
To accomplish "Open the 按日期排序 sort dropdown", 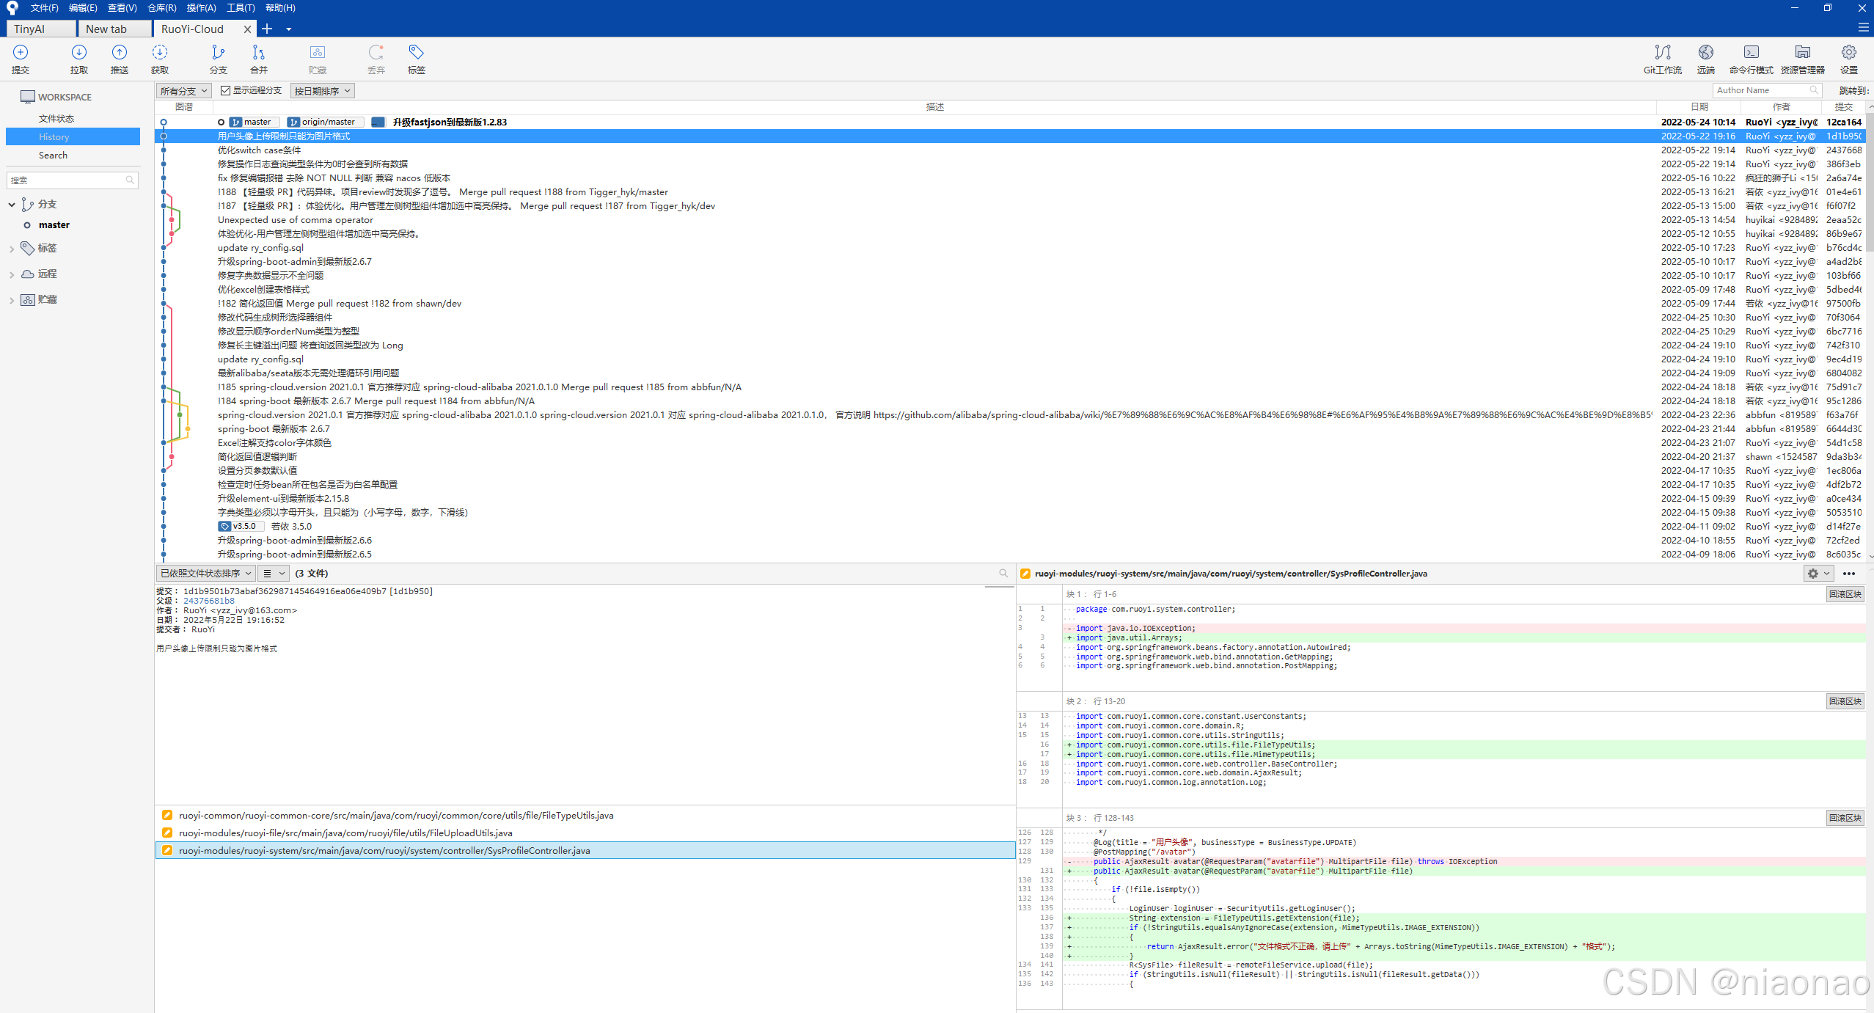I will tap(322, 91).
